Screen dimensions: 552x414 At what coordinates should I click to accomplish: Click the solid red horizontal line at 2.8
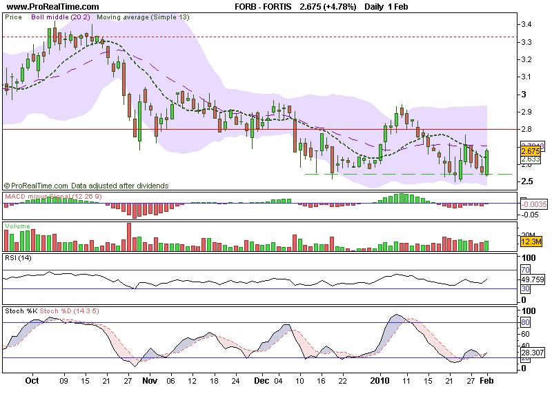pos(260,129)
